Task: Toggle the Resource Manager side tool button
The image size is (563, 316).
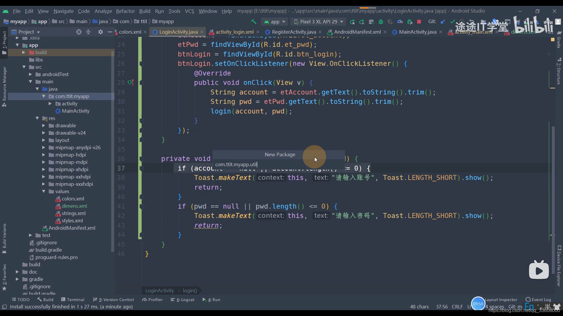Action: point(4,87)
